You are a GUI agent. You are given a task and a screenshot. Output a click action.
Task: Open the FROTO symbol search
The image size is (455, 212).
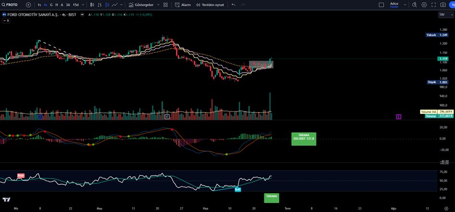coord(10,5)
